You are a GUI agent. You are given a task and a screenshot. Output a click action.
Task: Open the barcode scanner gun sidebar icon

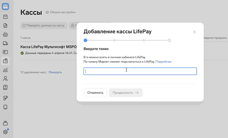click(x=6, y=98)
